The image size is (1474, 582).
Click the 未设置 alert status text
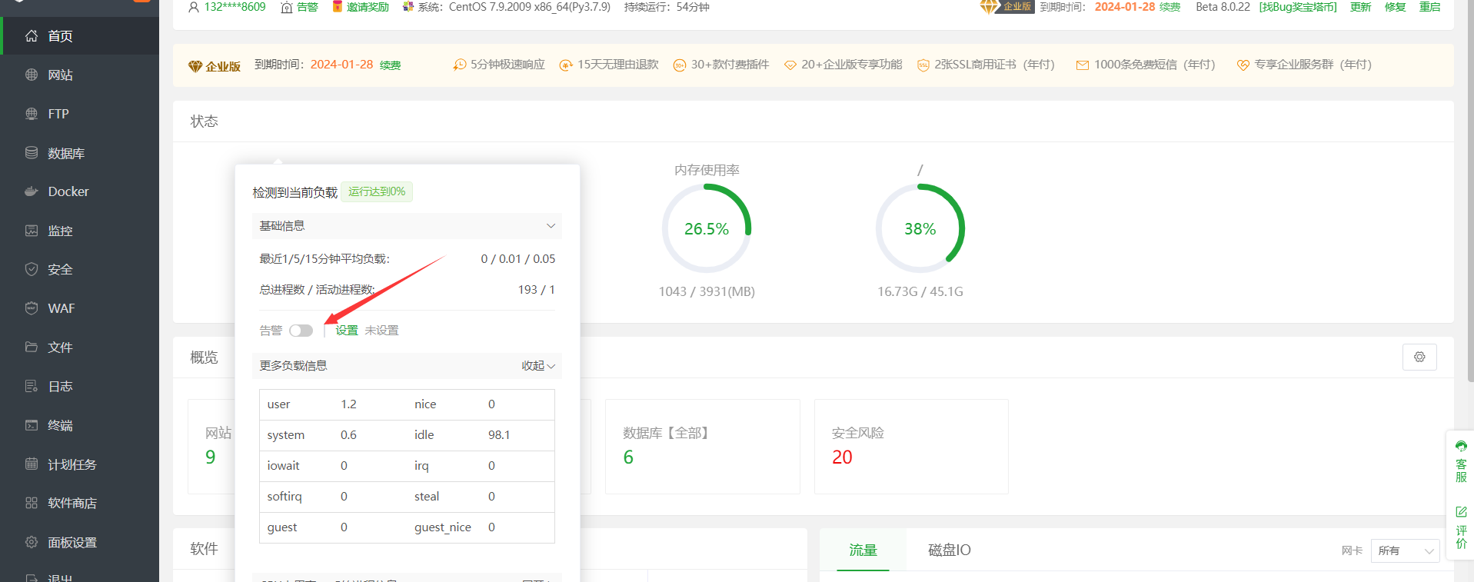[x=381, y=331]
